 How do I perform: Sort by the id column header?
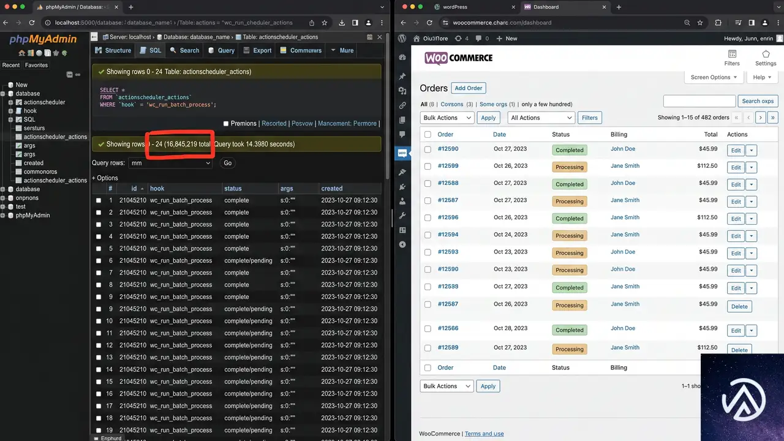pyautogui.click(x=134, y=189)
